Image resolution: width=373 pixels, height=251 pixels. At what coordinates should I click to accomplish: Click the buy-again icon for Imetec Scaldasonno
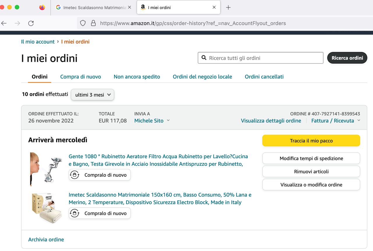[x=75, y=213]
